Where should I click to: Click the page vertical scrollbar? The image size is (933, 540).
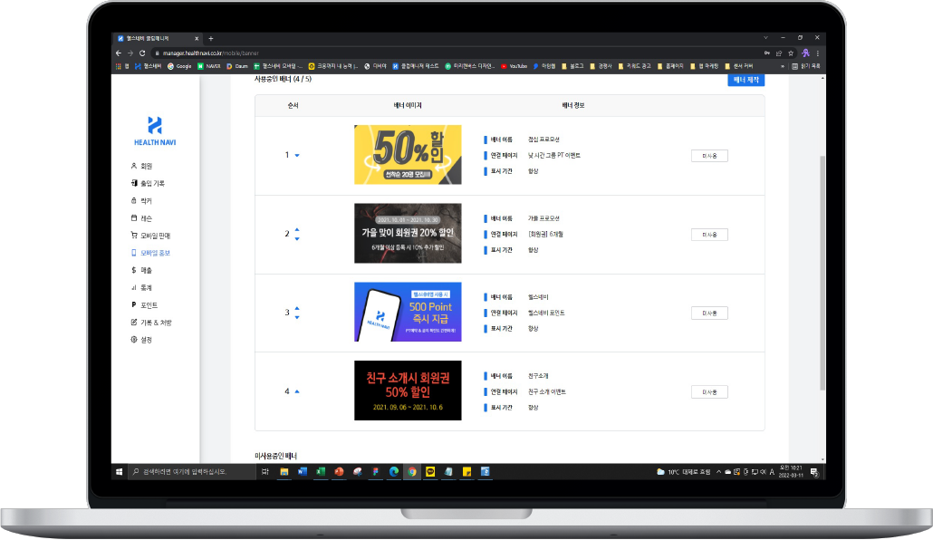822,273
